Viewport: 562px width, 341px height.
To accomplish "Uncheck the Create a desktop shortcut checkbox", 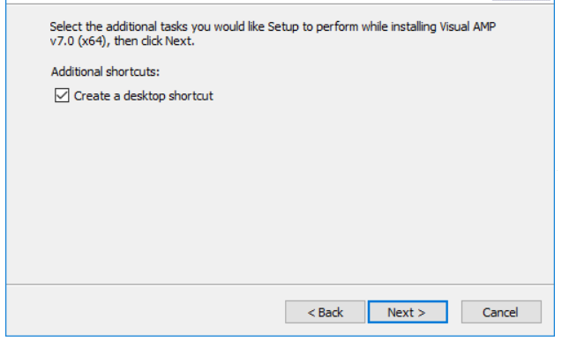I will pos(62,95).
